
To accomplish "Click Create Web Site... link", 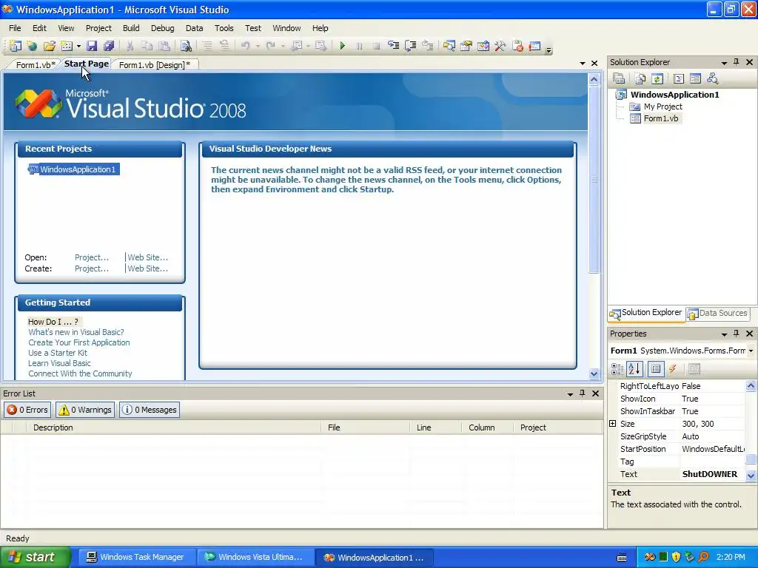I will click(148, 268).
